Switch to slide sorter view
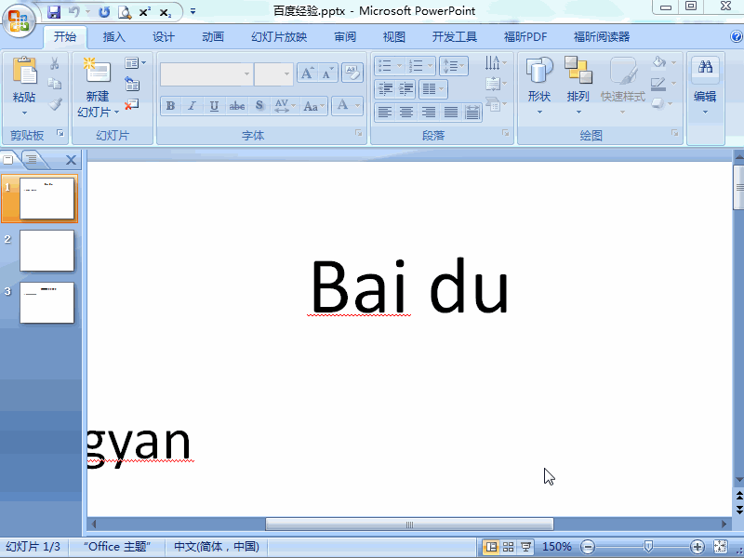Screen dimensions: 744x558 point(508,547)
